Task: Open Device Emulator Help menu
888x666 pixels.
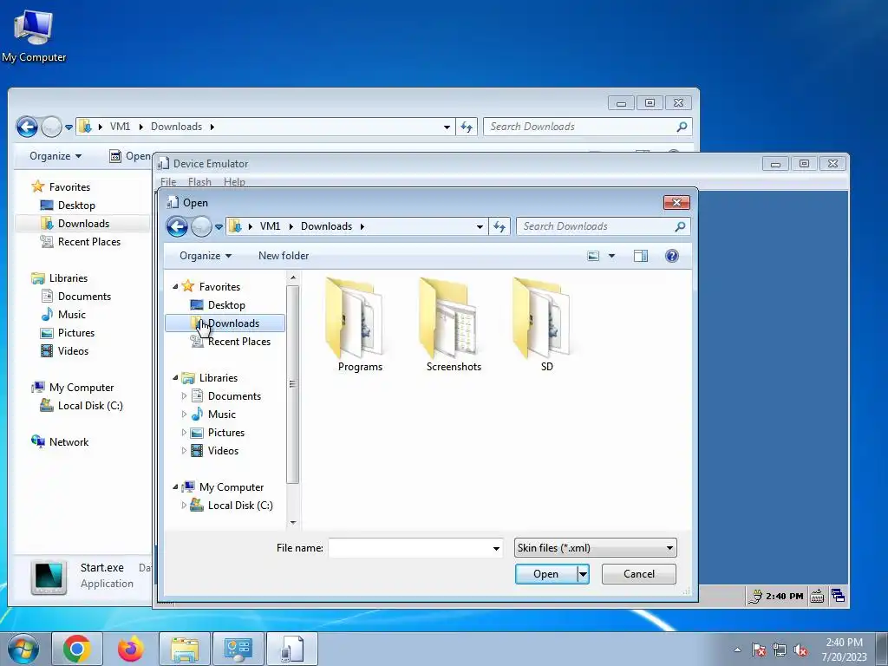Action: click(234, 182)
